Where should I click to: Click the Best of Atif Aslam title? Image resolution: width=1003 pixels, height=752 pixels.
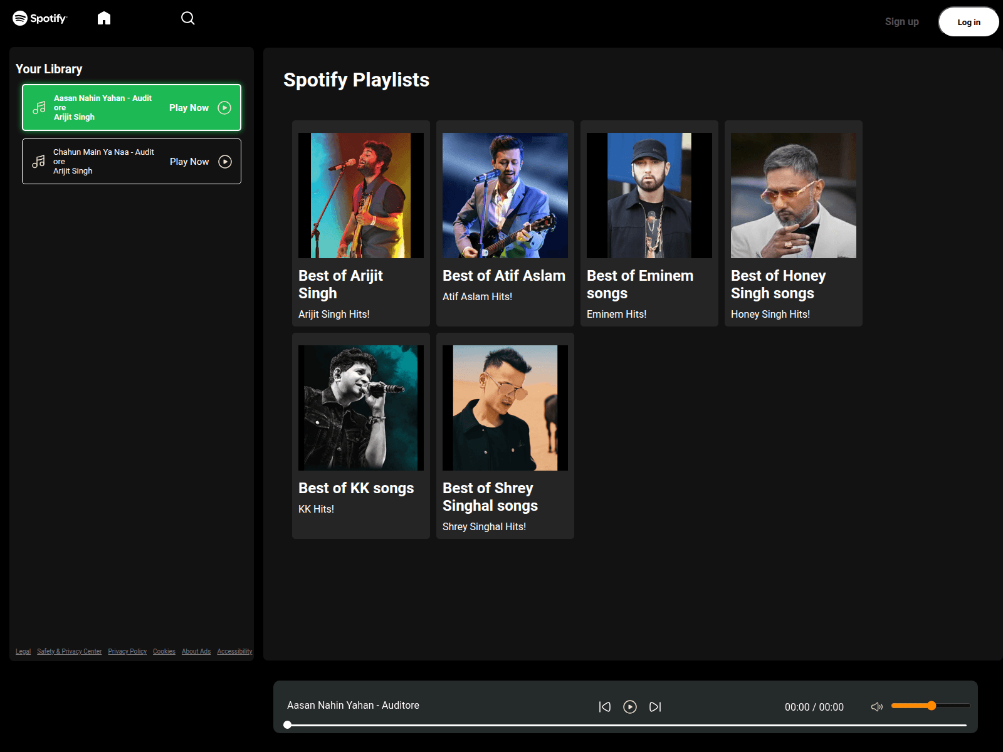click(504, 276)
